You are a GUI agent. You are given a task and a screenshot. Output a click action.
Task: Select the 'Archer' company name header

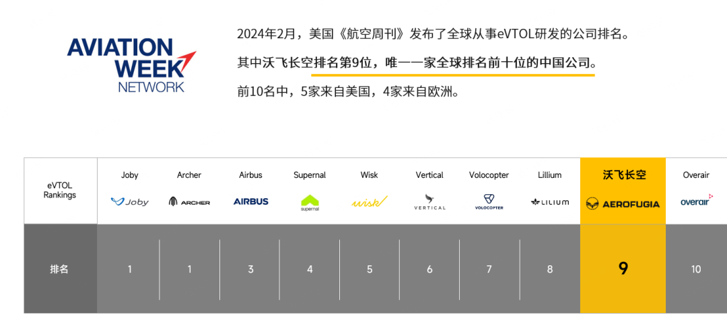pyautogui.click(x=189, y=175)
